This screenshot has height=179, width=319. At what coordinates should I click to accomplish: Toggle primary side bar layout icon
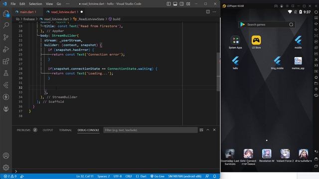168,4
